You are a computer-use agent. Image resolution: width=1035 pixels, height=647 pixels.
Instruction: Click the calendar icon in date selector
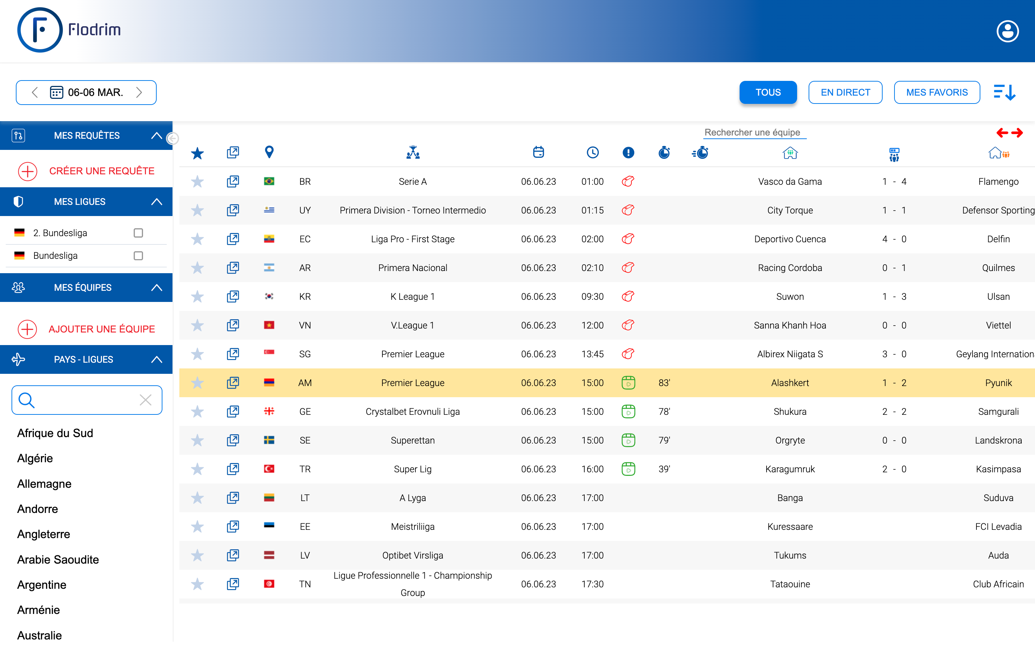pyautogui.click(x=56, y=92)
